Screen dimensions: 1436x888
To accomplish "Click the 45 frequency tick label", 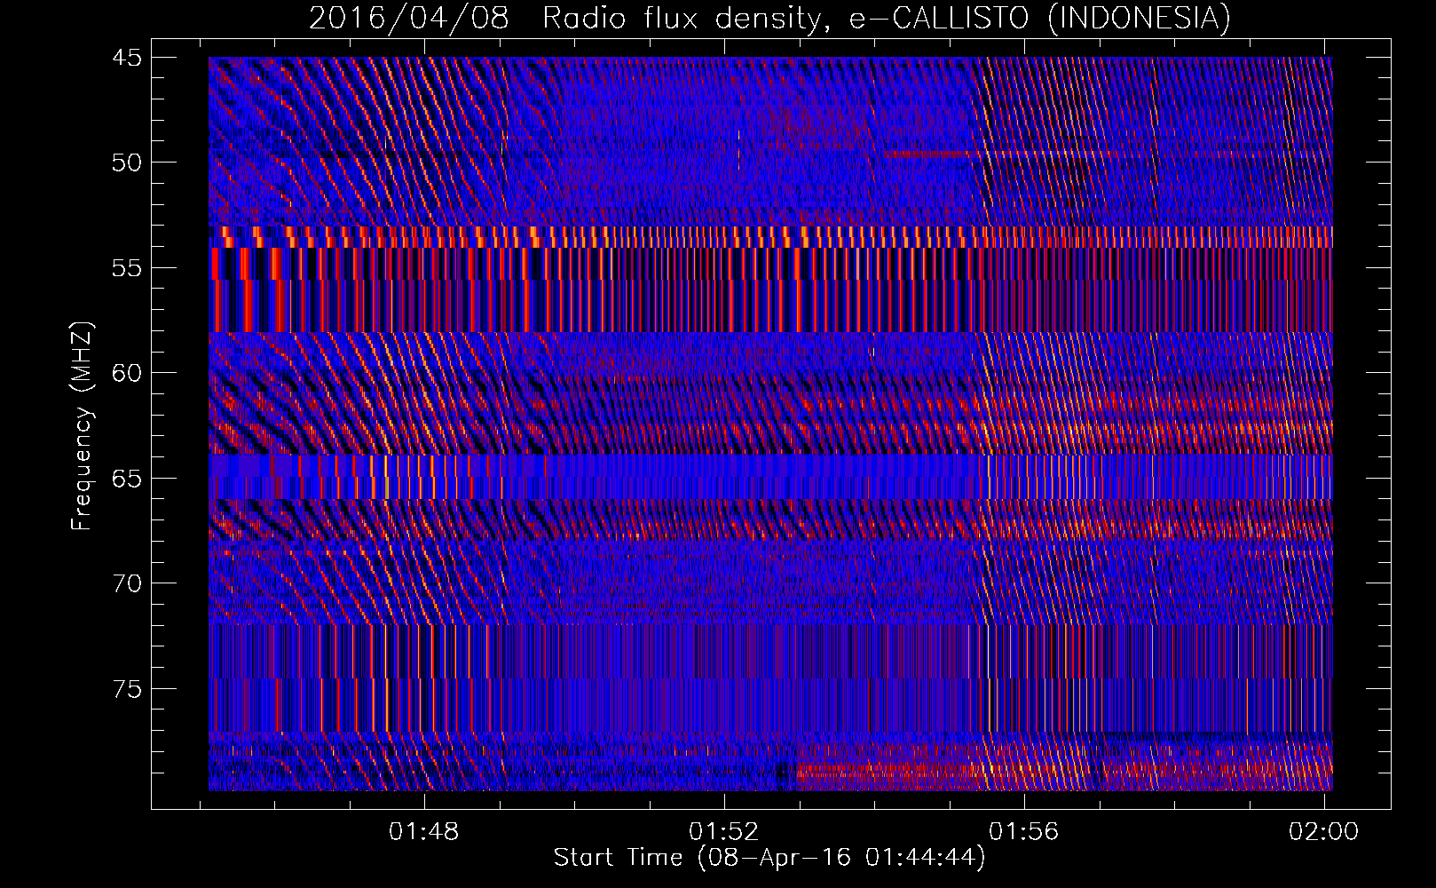I will coord(127,58).
